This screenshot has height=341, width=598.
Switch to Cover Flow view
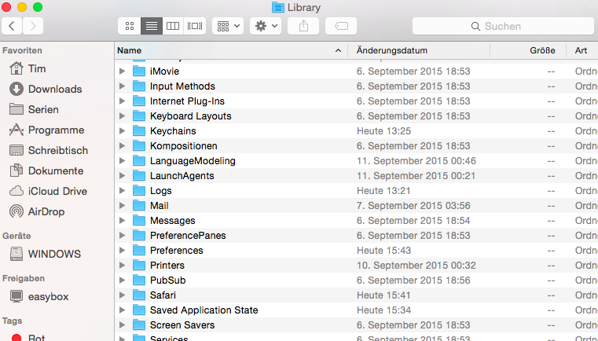coord(195,26)
